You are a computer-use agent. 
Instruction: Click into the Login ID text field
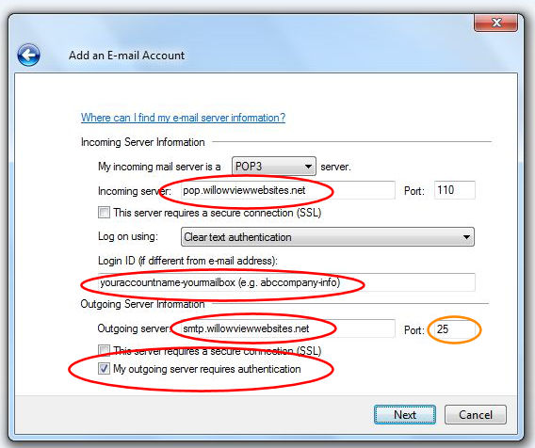[286, 282]
